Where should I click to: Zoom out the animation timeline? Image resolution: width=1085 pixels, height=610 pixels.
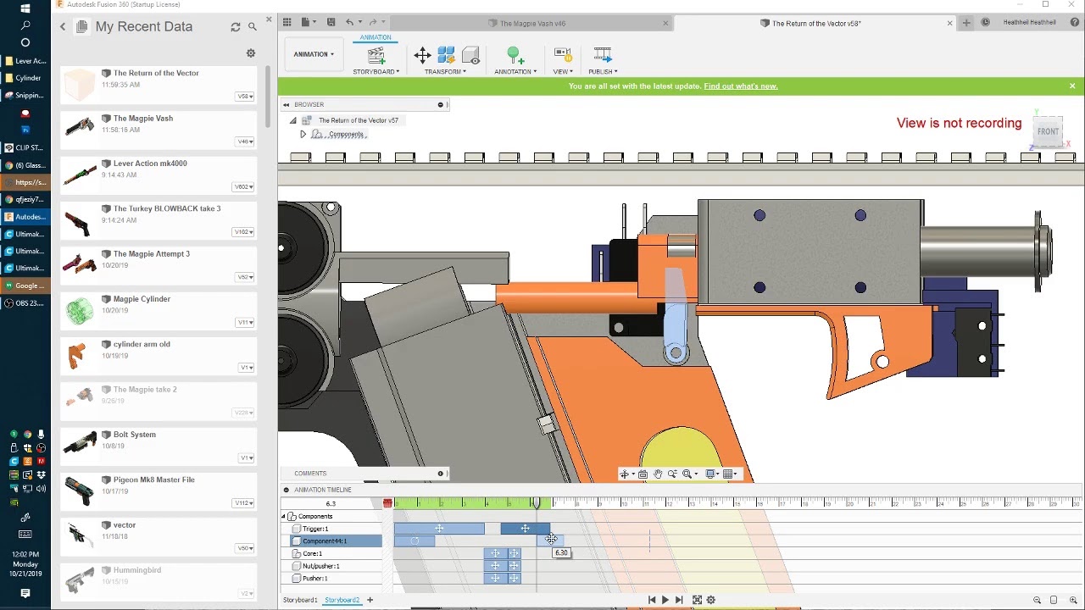tap(1037, 601)
